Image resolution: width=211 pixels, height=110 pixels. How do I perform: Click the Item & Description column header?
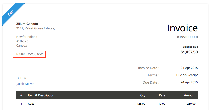(41, 95)
